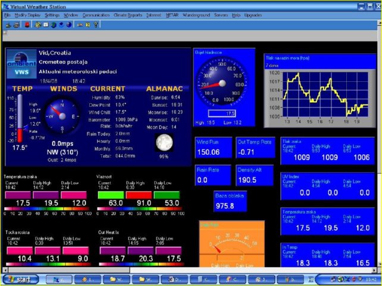
Task: Open the Windows start button
Action: pyautogui.click(x=20, y=279)
